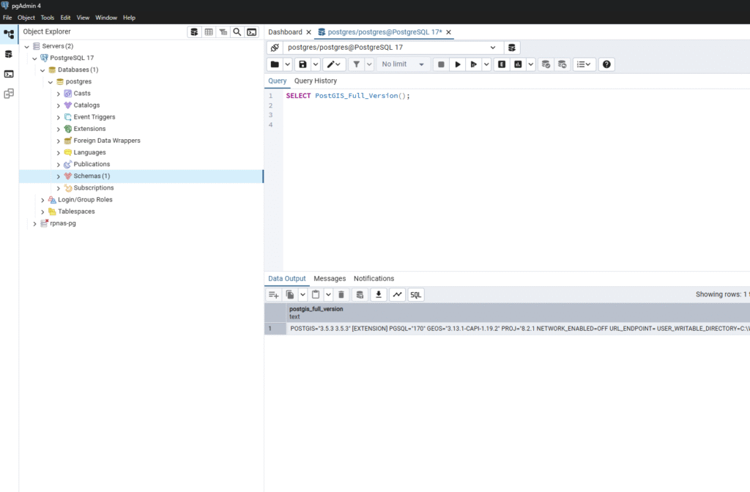
Task: Open the Search Objects magnifier tool
Action: (237, 32)
